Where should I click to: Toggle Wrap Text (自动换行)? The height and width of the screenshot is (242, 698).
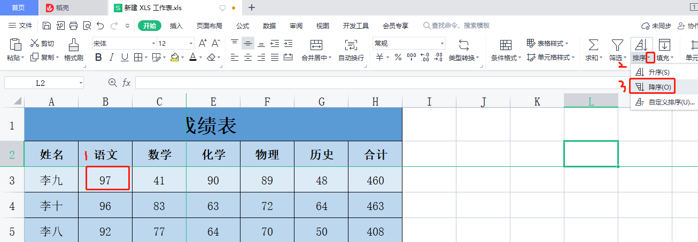click(x=351, y=50)
